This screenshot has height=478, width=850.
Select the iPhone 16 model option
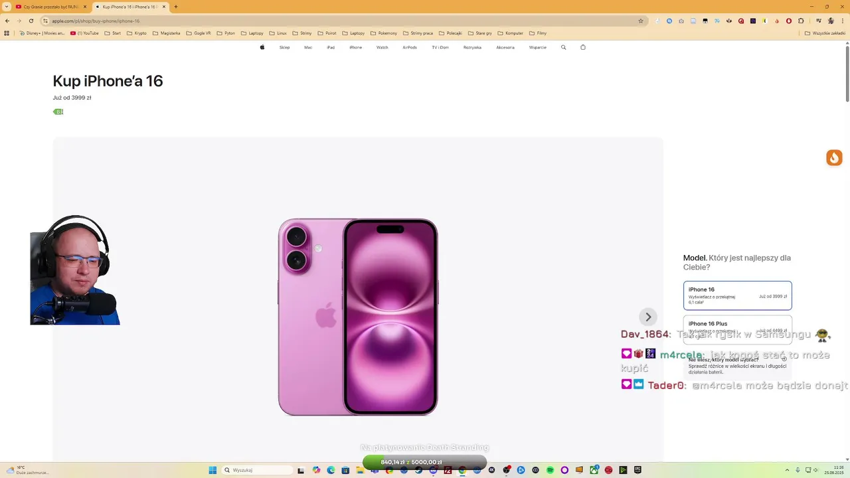click(x=737, y=295)
